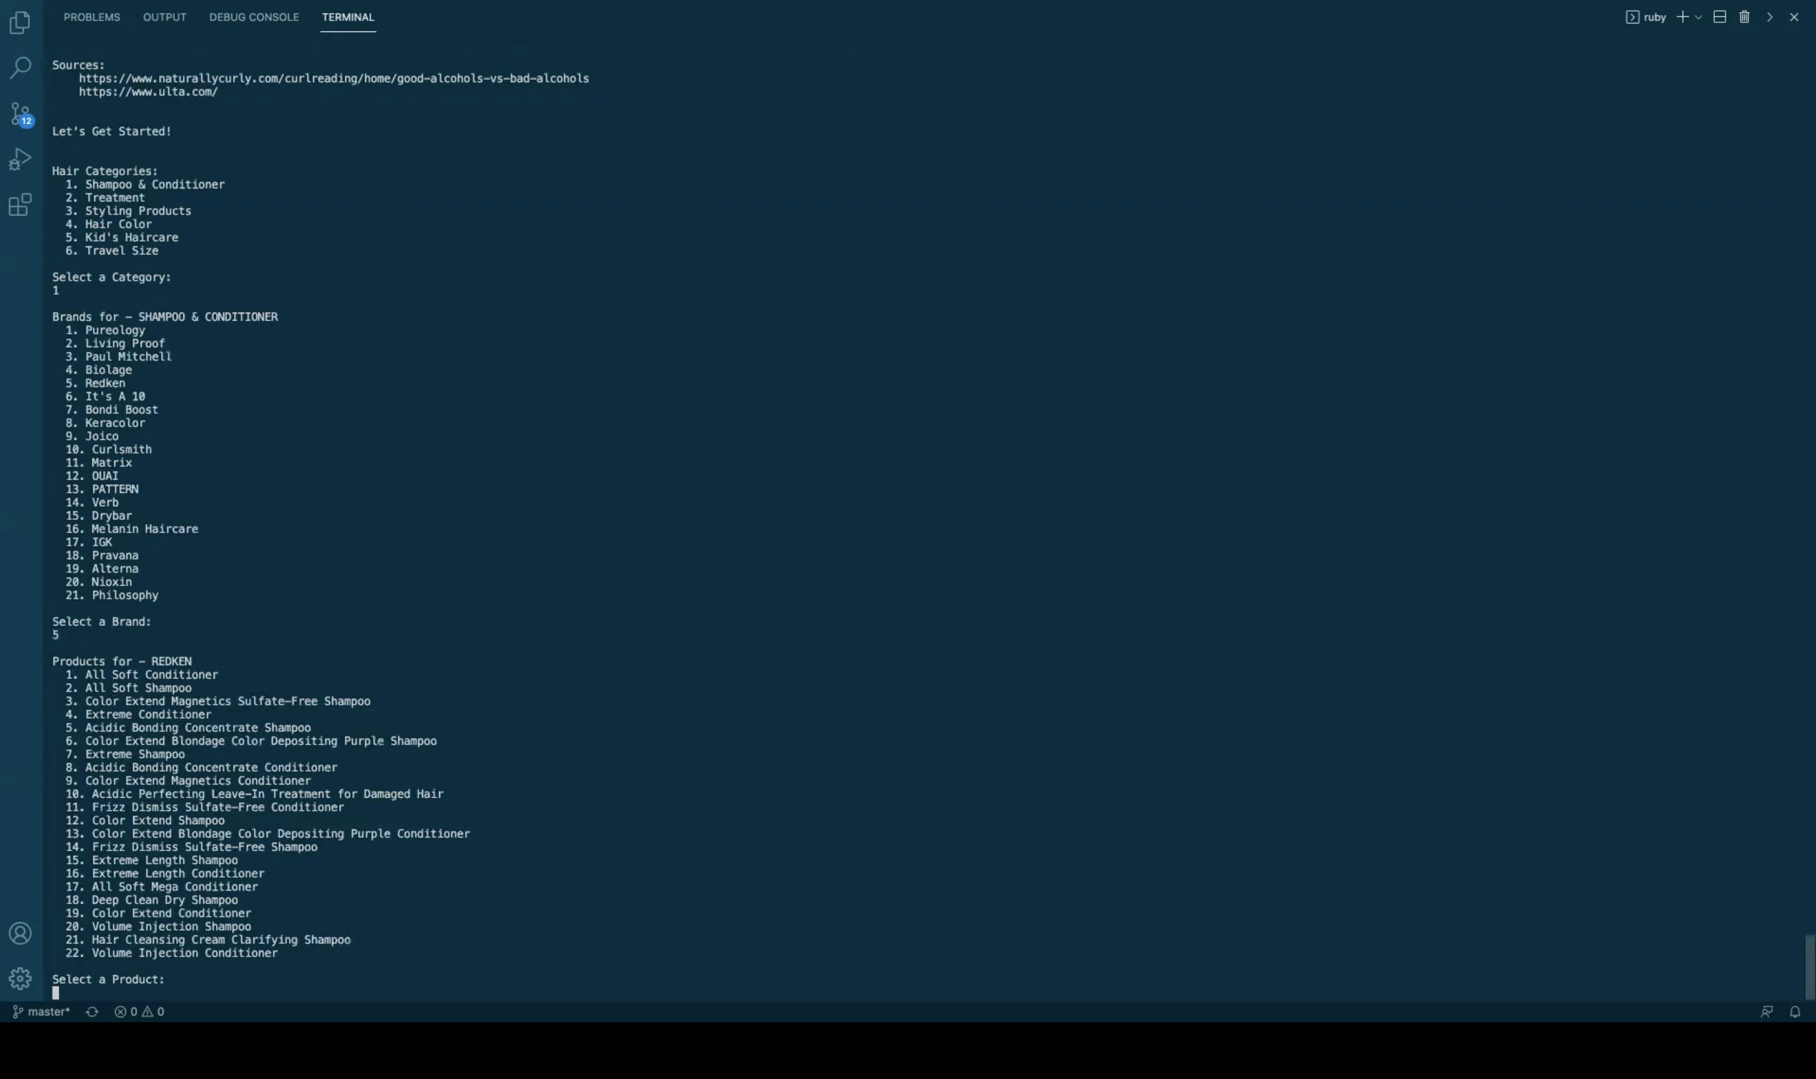Open the Extensions view
Image resolution: width=1816 pixels, height=1079 pixels.
(20, 205)
